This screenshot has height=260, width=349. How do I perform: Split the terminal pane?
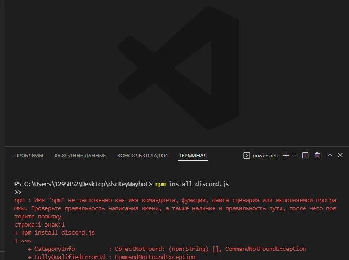click(305, 156)
